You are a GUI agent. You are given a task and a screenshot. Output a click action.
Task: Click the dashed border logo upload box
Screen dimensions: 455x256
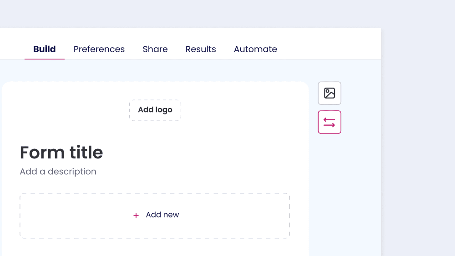(x=155, y=110)
